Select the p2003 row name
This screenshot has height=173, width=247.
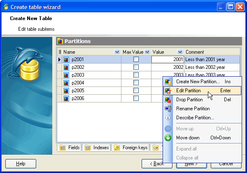tap(78, 75)
